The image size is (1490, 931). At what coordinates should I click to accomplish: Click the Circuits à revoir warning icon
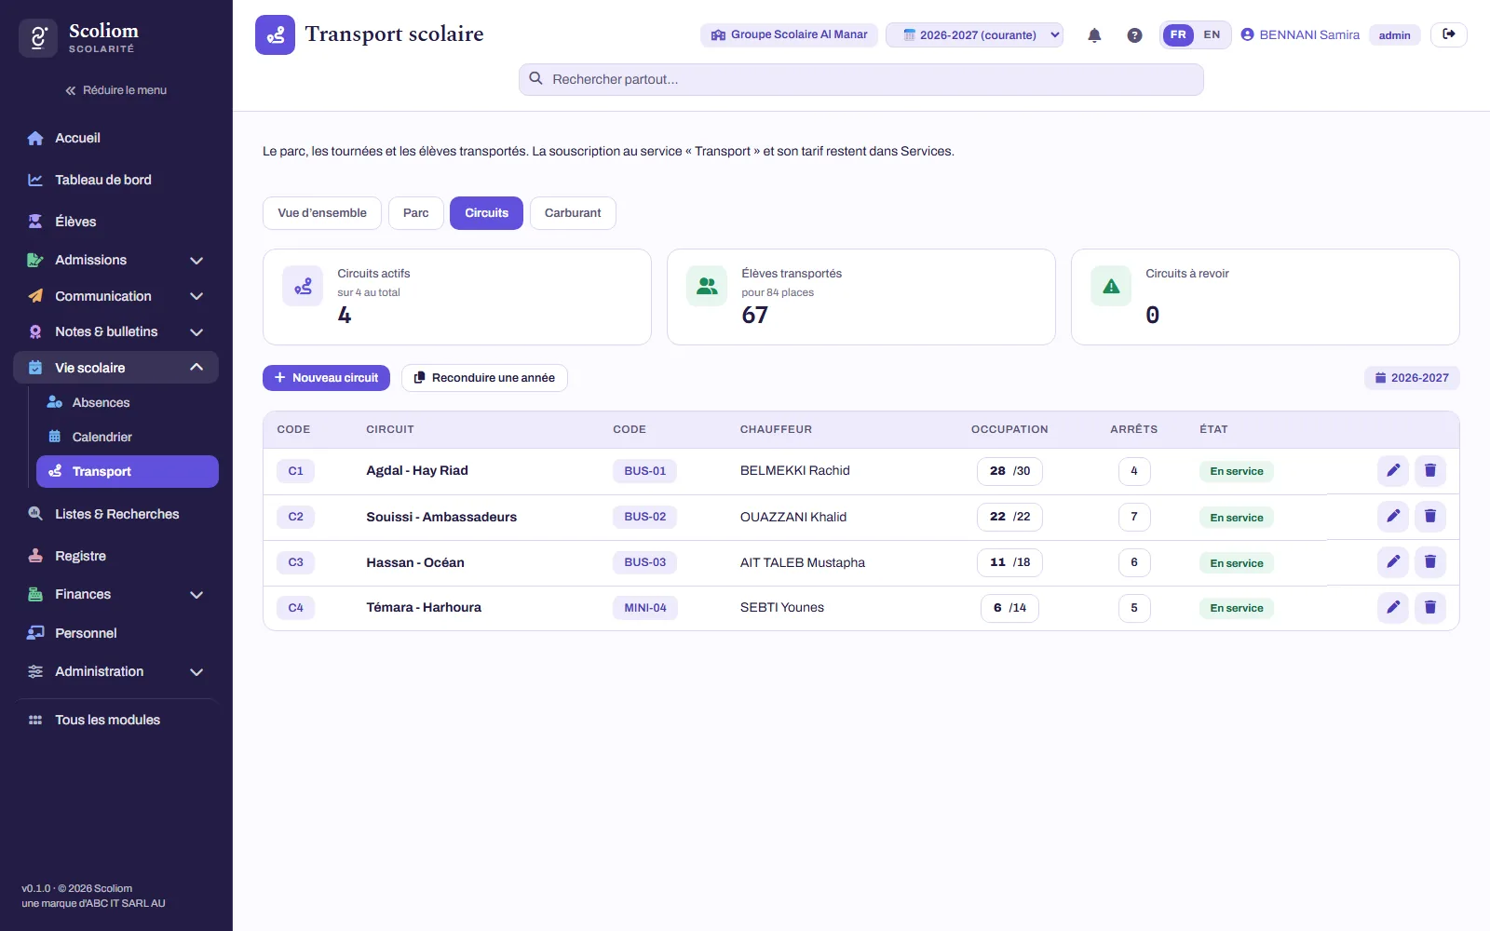[x=1111, y=286]
